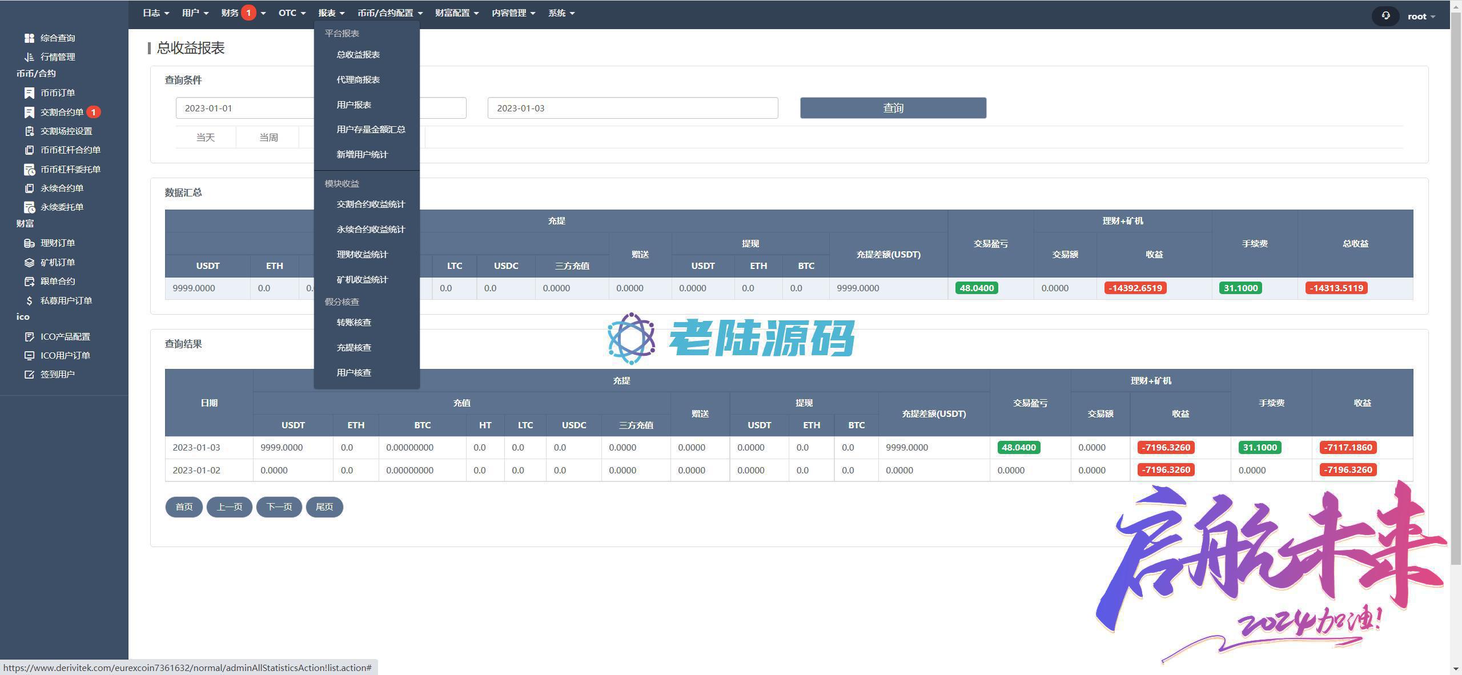
Task: Click the end date field 2023-01-03
Action: [x=633, y=108]
